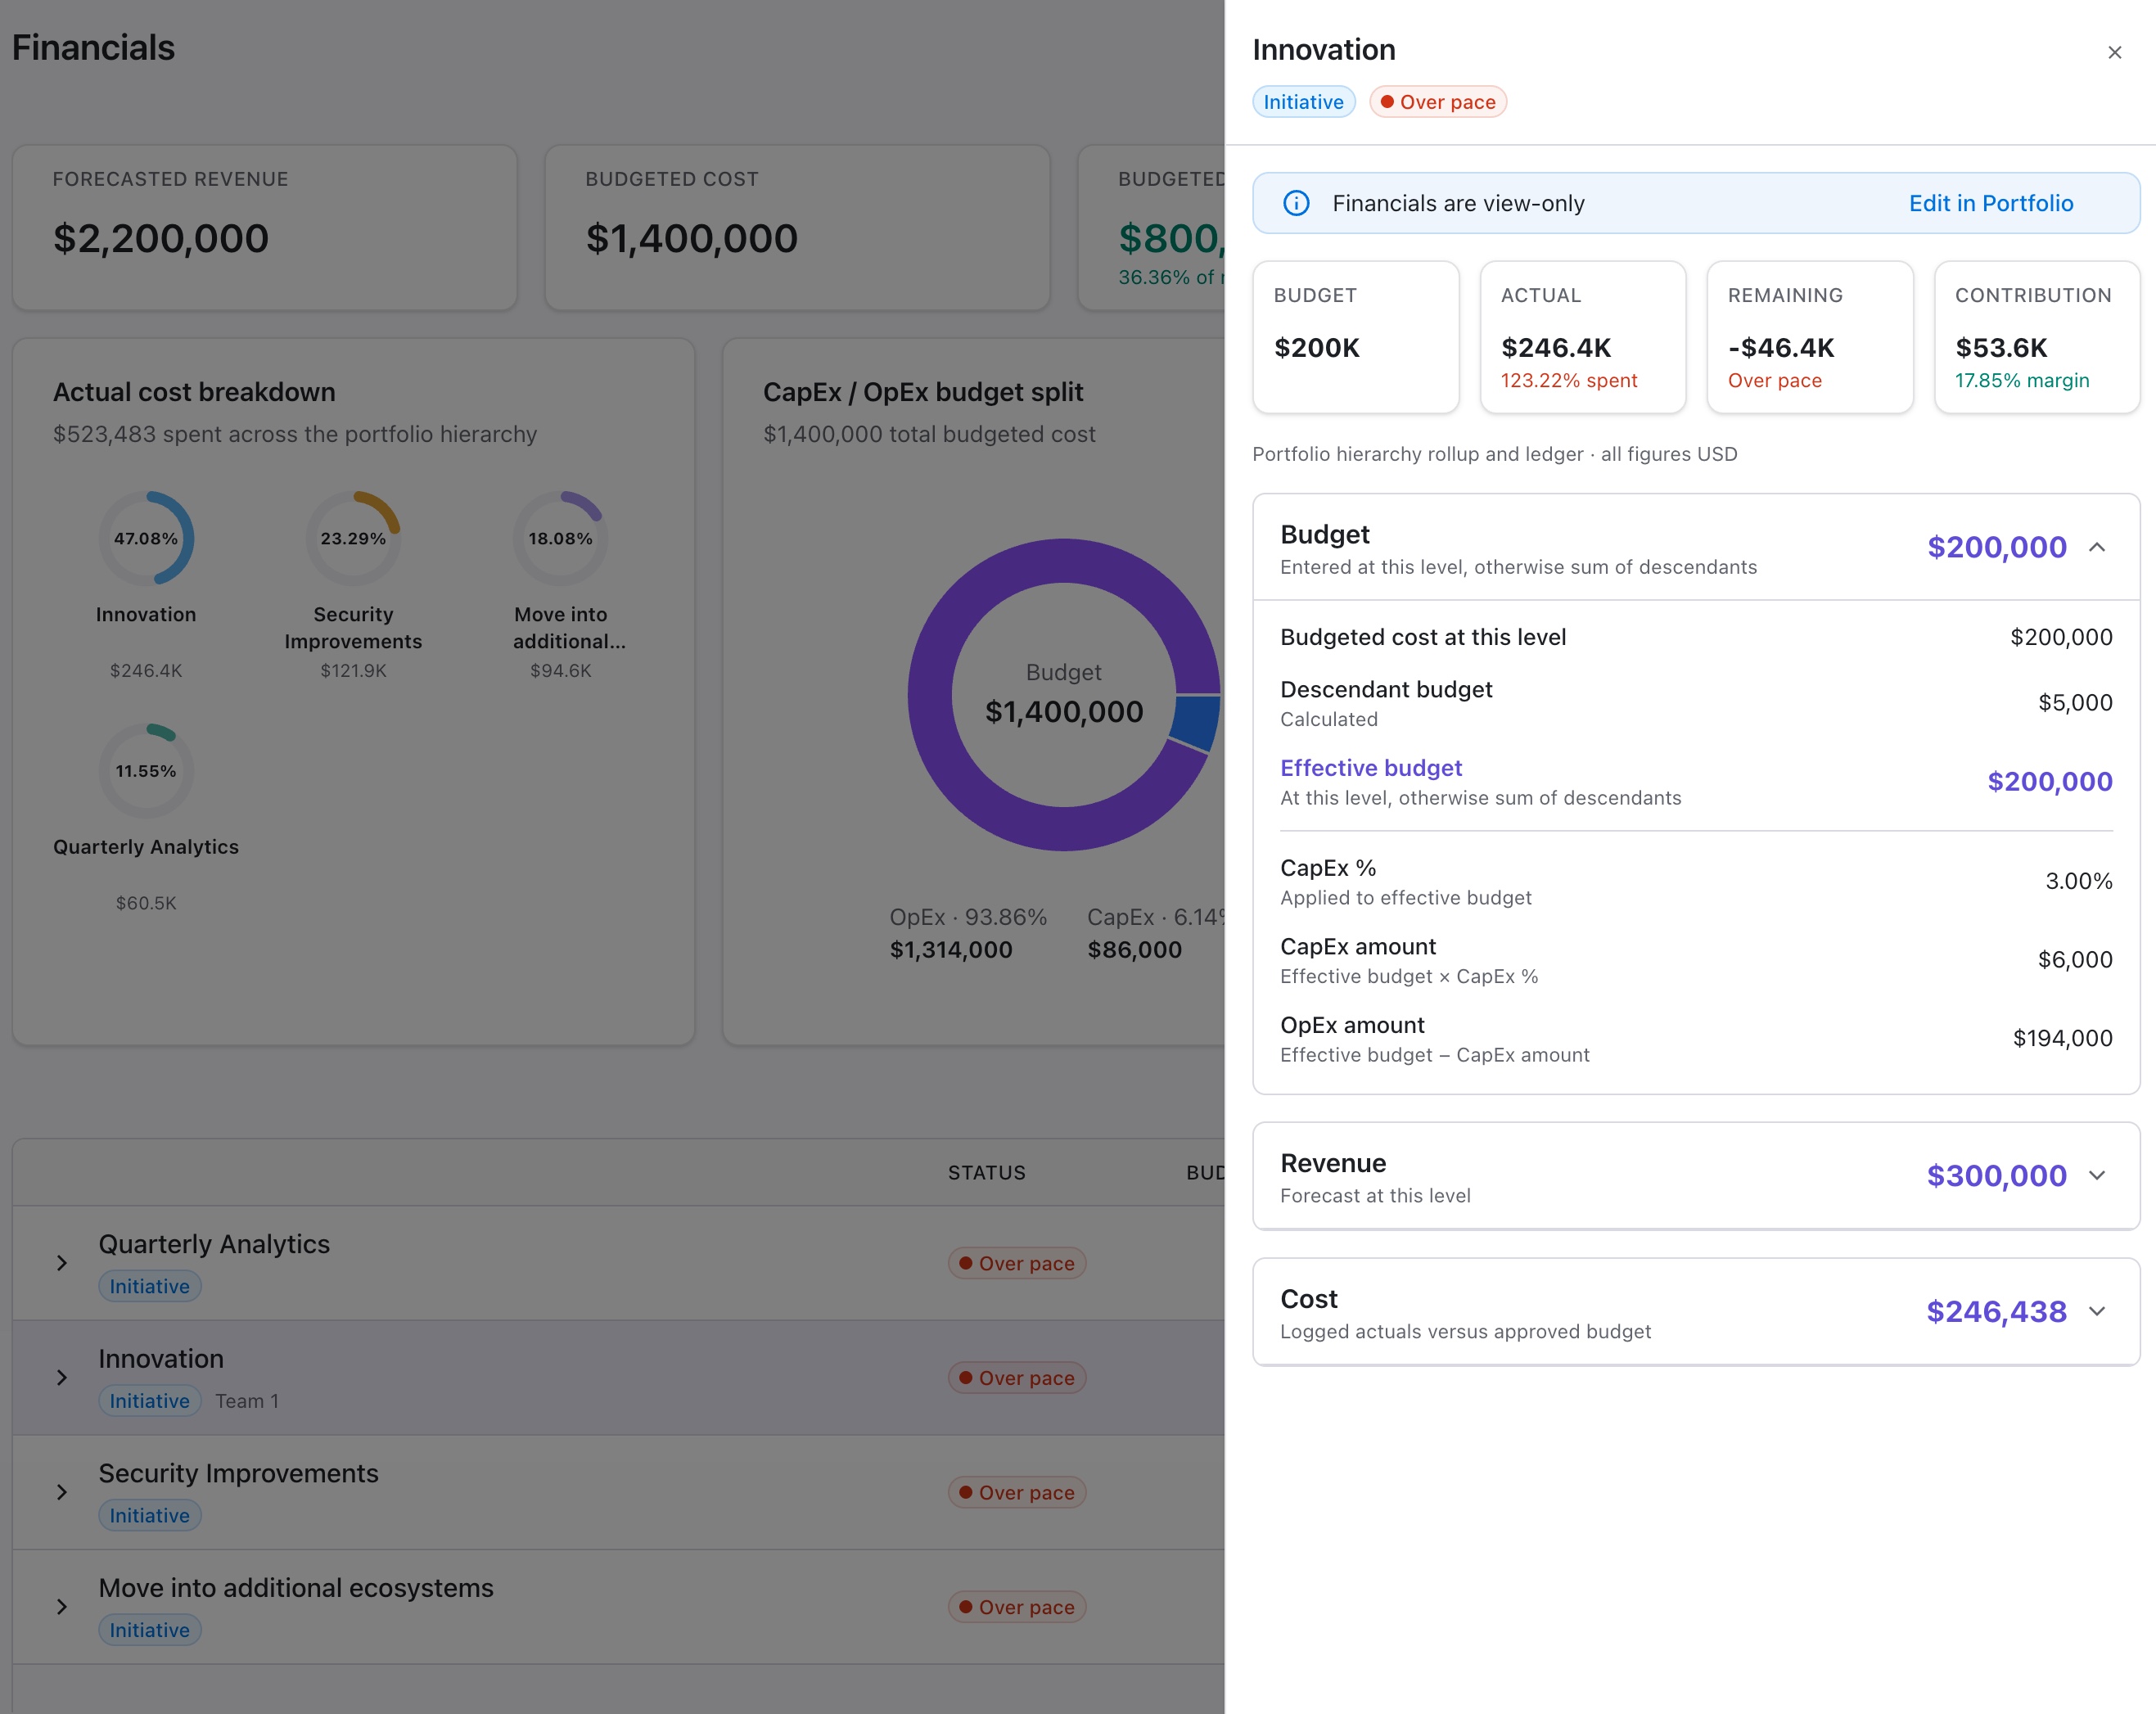Collapse the Budget section chevron
This screenshot has width=2156, height=1714.
click(2097, 547)
